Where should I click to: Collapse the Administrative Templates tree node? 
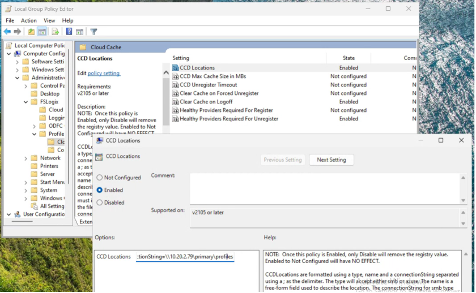point(18,78)
